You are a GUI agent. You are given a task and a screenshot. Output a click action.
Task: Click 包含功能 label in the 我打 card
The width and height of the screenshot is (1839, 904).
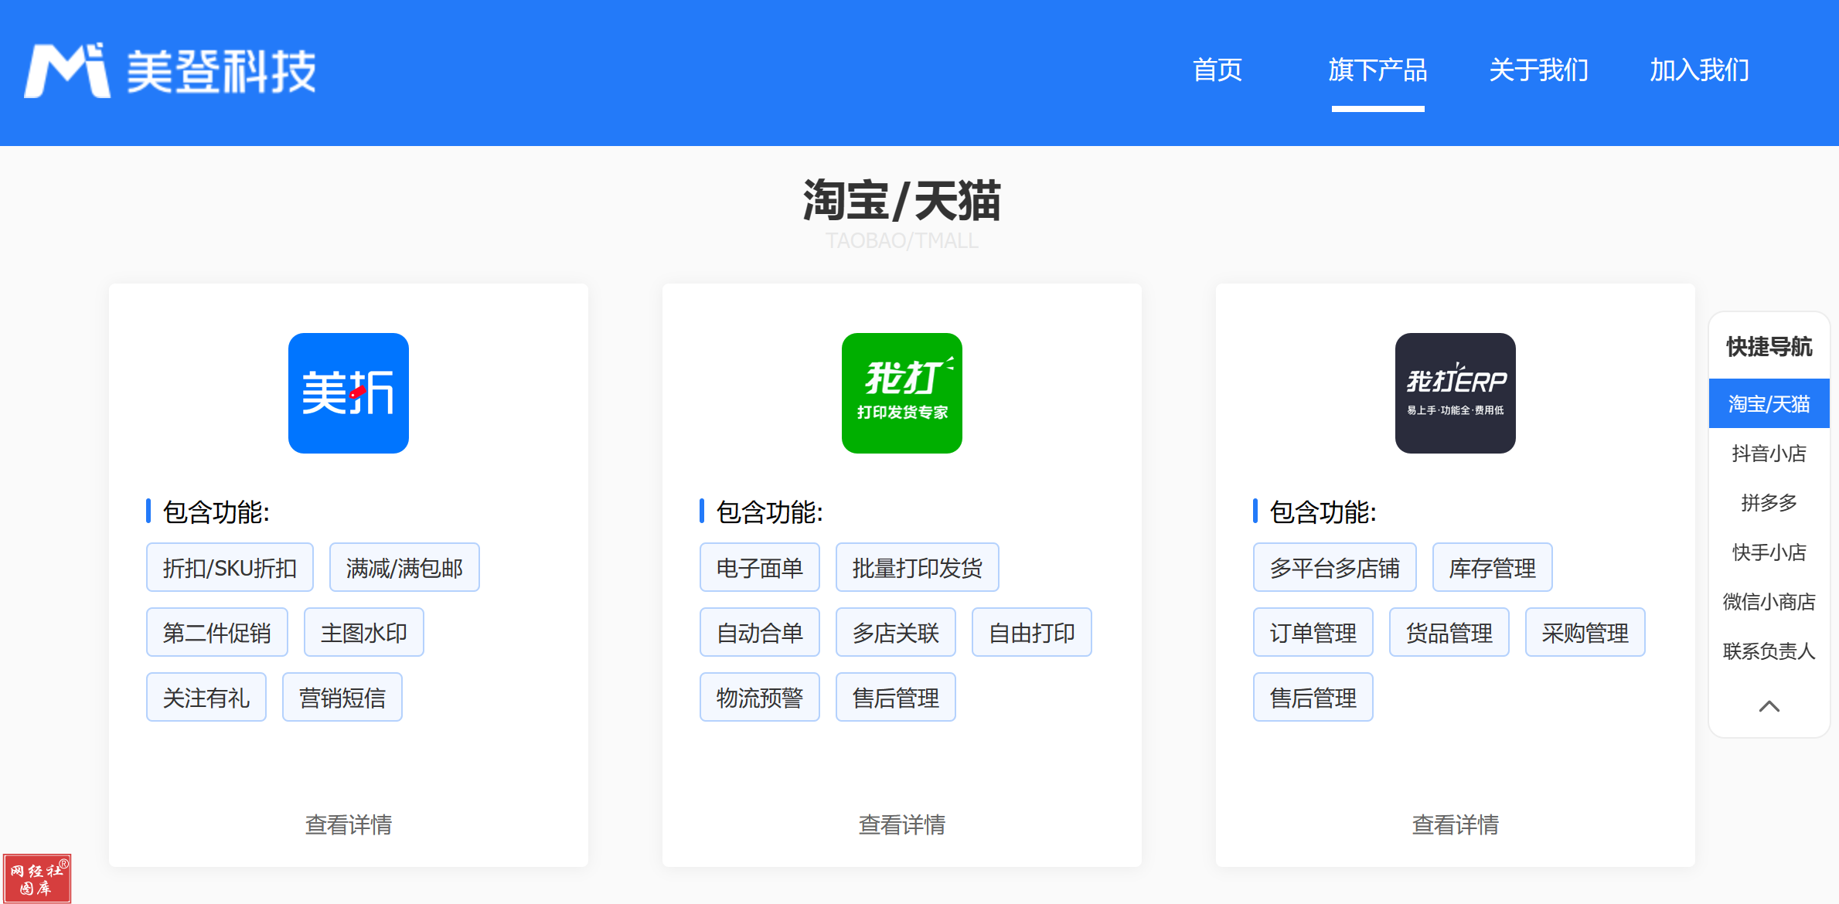tap(769, 511)
